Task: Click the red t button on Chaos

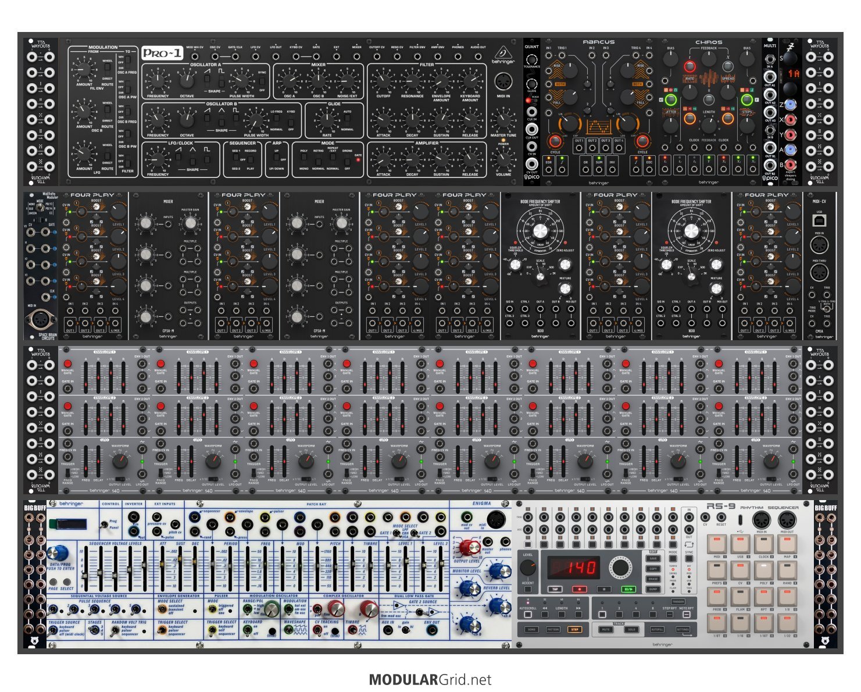Action: (x=690, y=66)
